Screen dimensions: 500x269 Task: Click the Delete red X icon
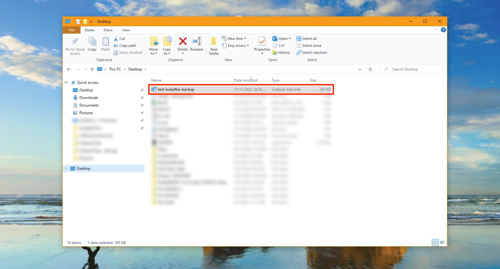point(182,42)
